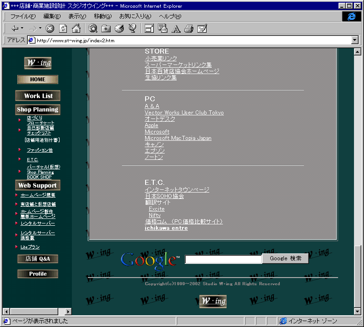
Task: Expand the address bar dropdown list
Action: tap(355, 40)
